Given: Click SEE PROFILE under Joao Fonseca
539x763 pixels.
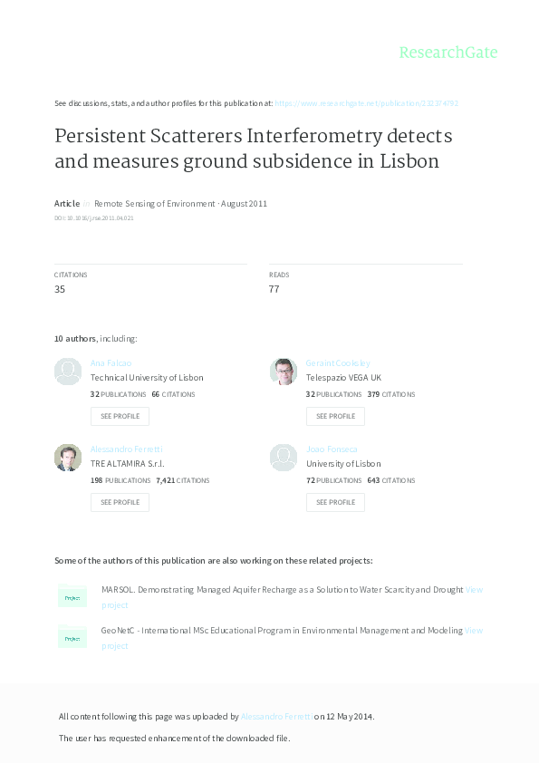Looking at the screenshot, I should pos(335,502).
